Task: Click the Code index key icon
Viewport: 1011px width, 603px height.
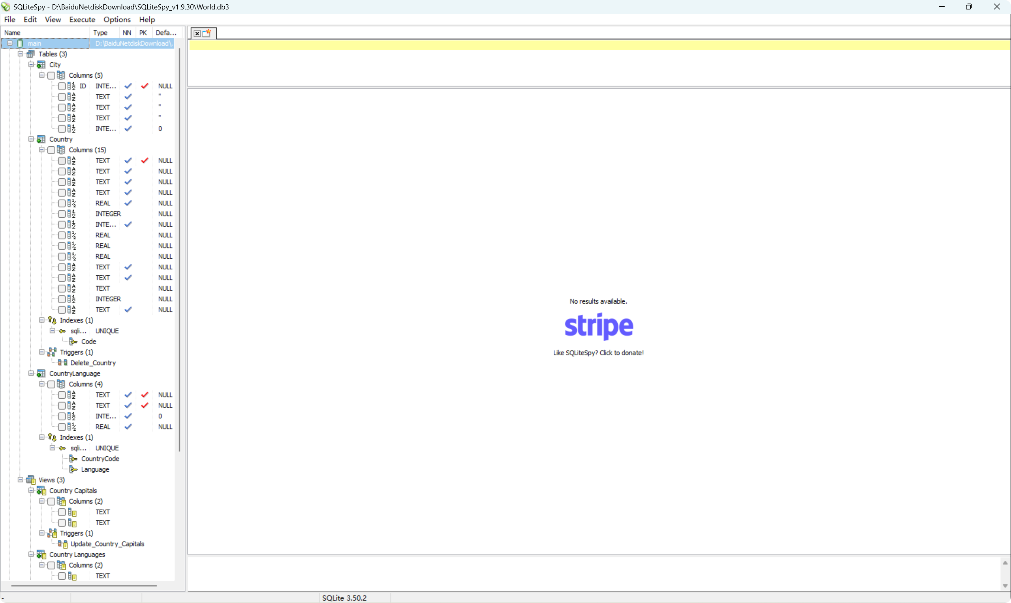Action: coord(73,341)
